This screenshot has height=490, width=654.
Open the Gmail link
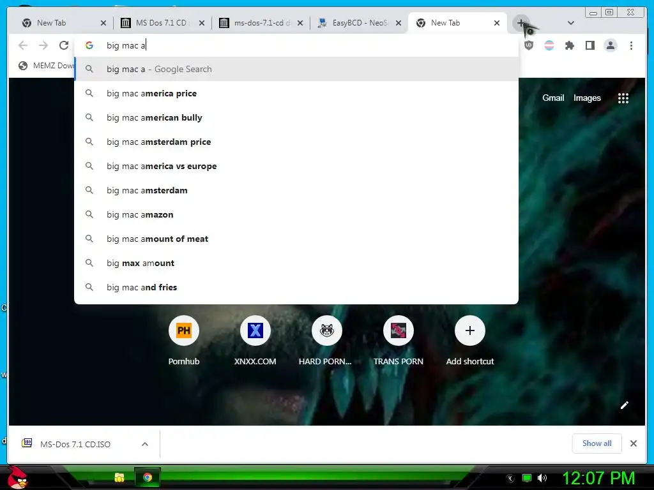click(553, 98)
